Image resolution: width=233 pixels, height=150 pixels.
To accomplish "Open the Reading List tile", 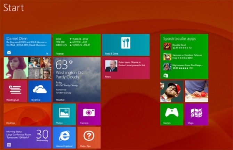I will (x=15, y=91).
